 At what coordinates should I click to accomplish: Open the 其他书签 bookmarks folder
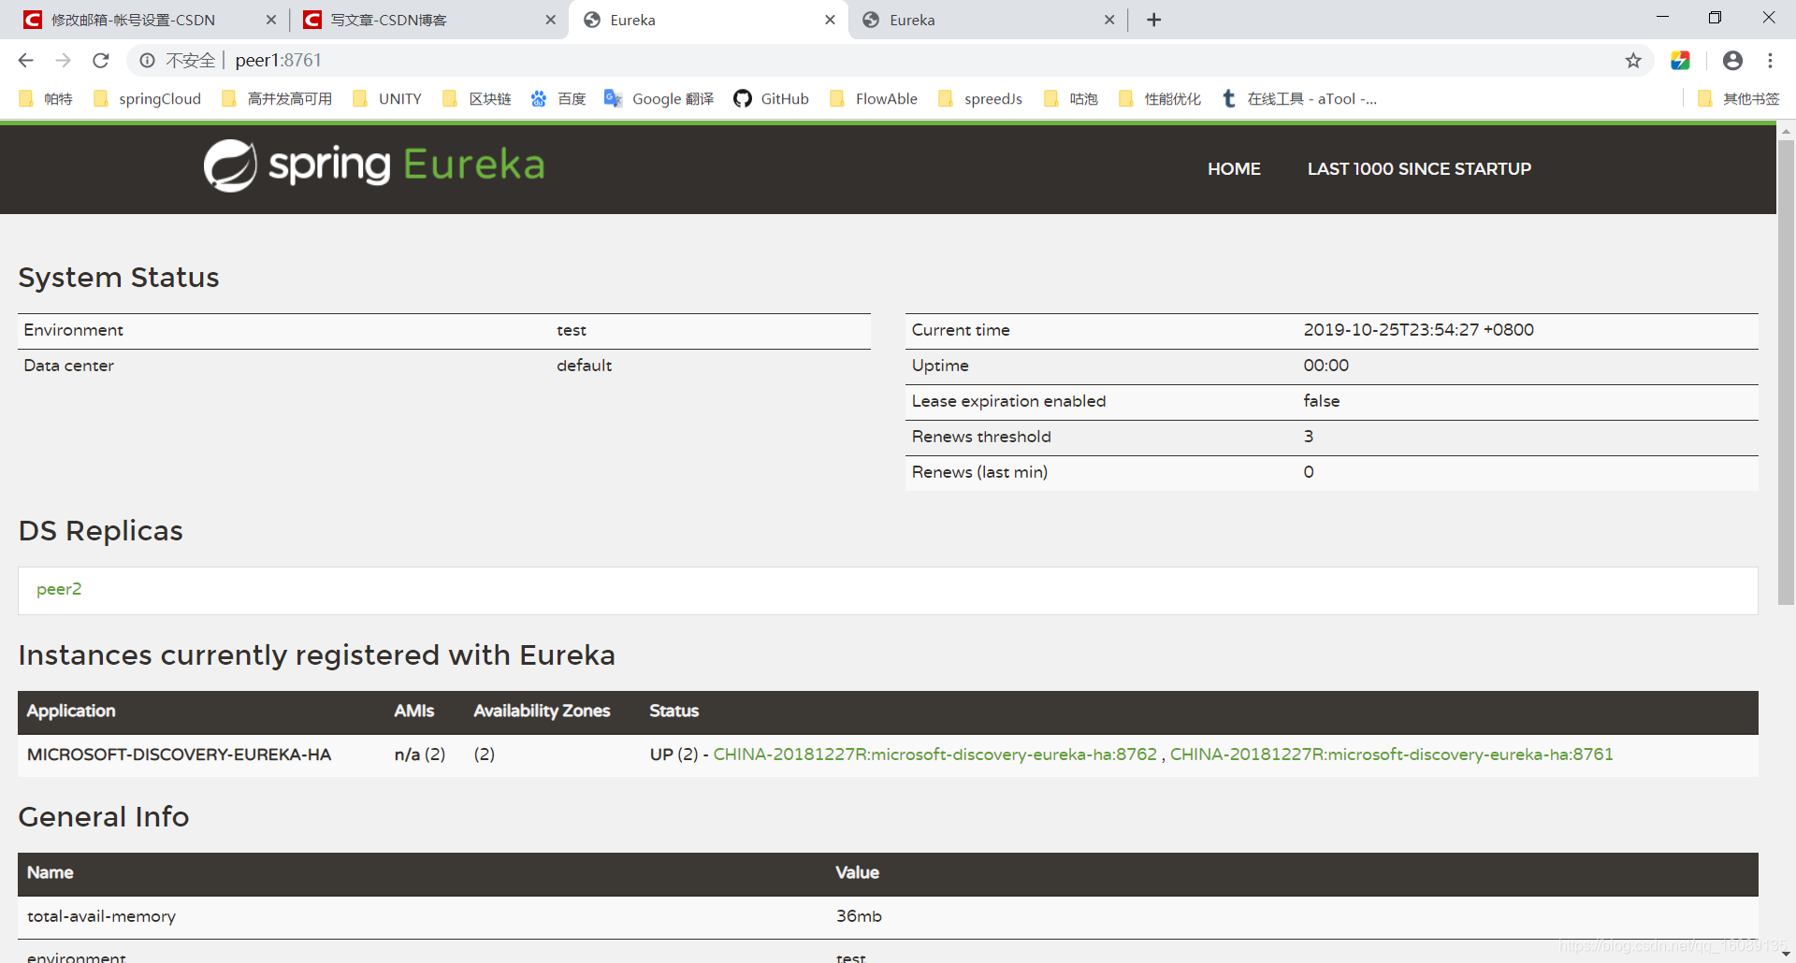(x=1739, y=99)
